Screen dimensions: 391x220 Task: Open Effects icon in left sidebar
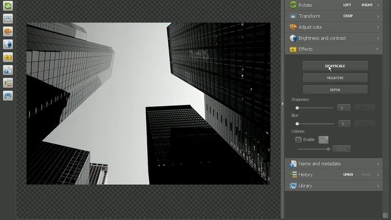pos(8,57)
